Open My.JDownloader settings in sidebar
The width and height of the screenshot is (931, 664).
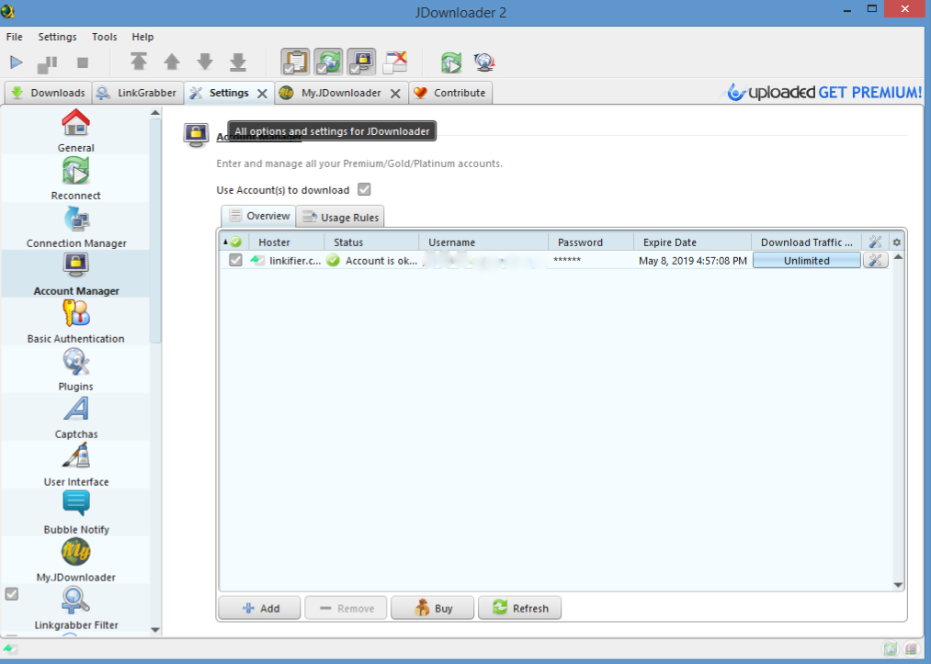(x=75, y=559)
